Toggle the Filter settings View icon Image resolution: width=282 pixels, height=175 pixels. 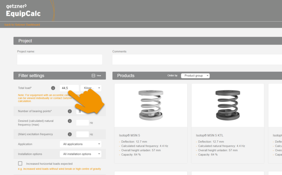pos(93,76)
